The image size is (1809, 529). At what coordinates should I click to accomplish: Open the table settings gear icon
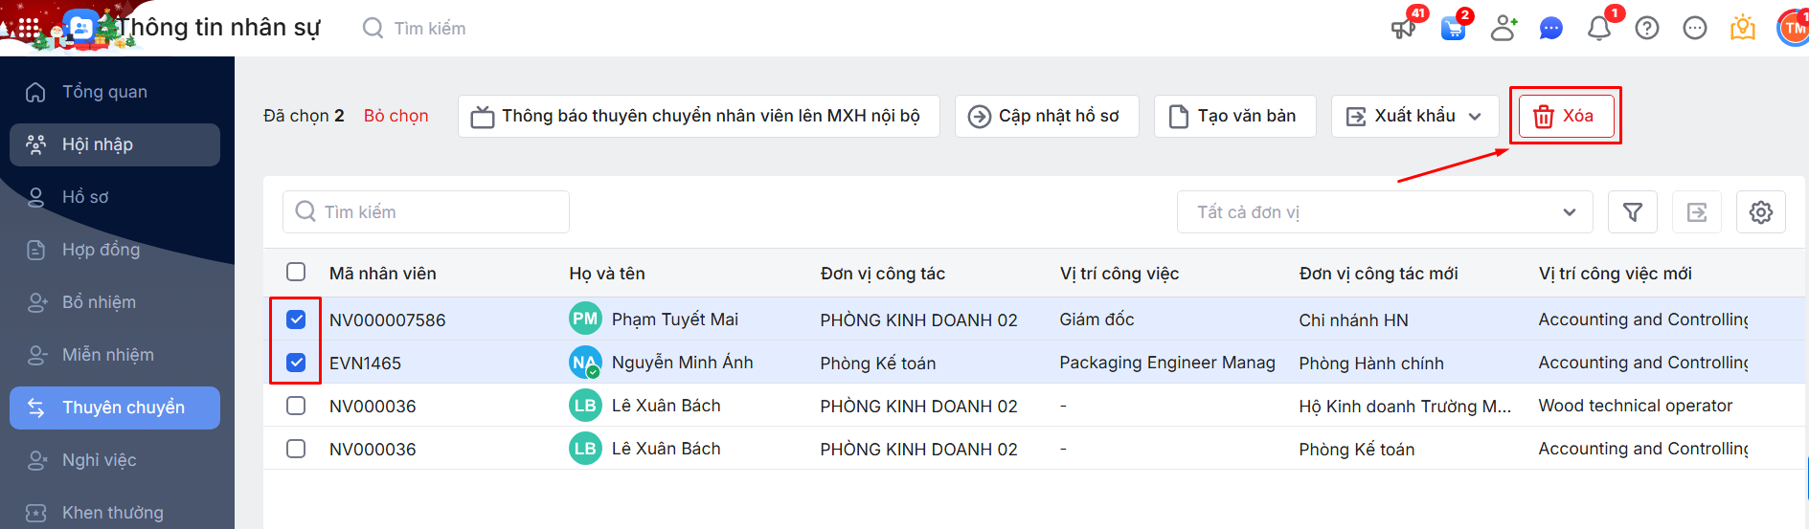click(x=1760, y=212)
